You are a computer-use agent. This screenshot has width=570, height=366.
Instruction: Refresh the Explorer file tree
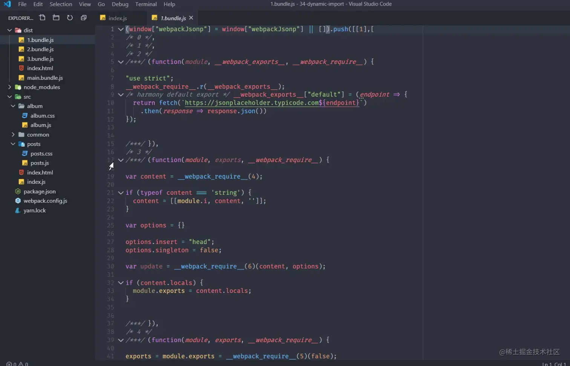[x=70, y=18]
